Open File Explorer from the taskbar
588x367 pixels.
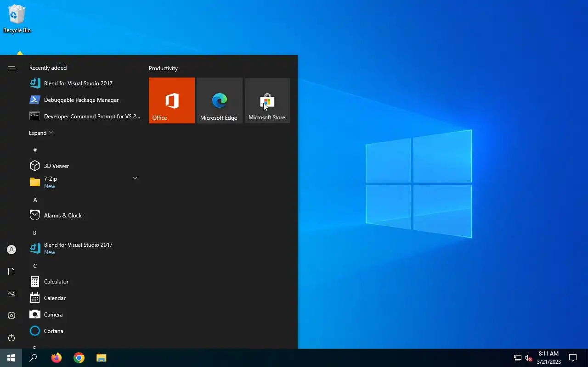(102, 358)
